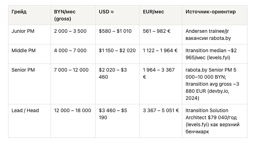Select the Itransition Solution Architect source cell
The image size is (256, 146).
coord(212,121)
